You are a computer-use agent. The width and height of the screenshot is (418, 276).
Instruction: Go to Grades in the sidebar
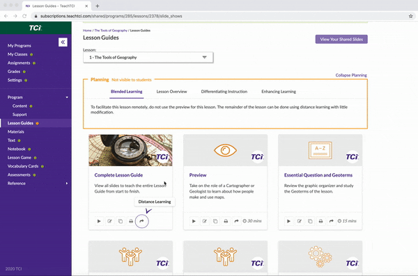click(x=14, y=72)
